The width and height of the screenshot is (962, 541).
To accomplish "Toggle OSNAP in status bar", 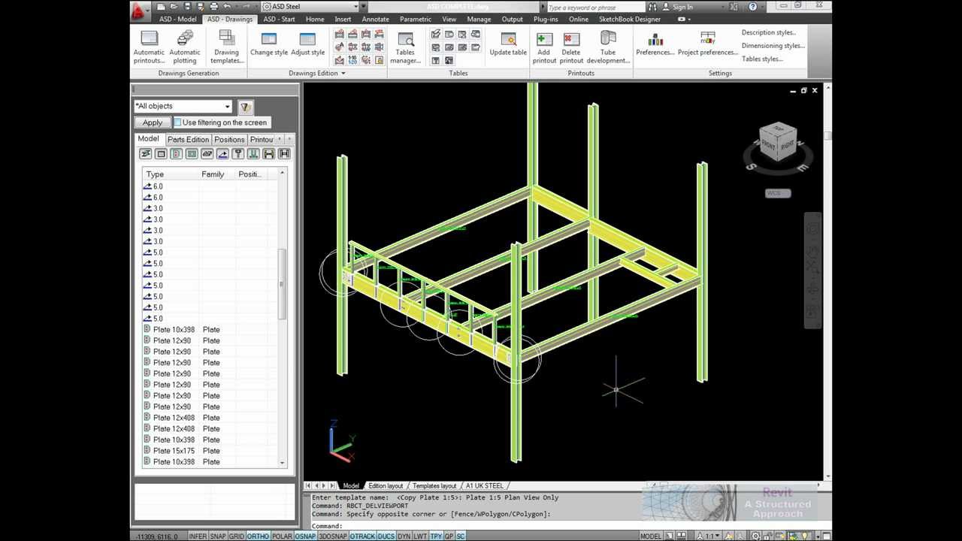I will [x=304, y=536].
